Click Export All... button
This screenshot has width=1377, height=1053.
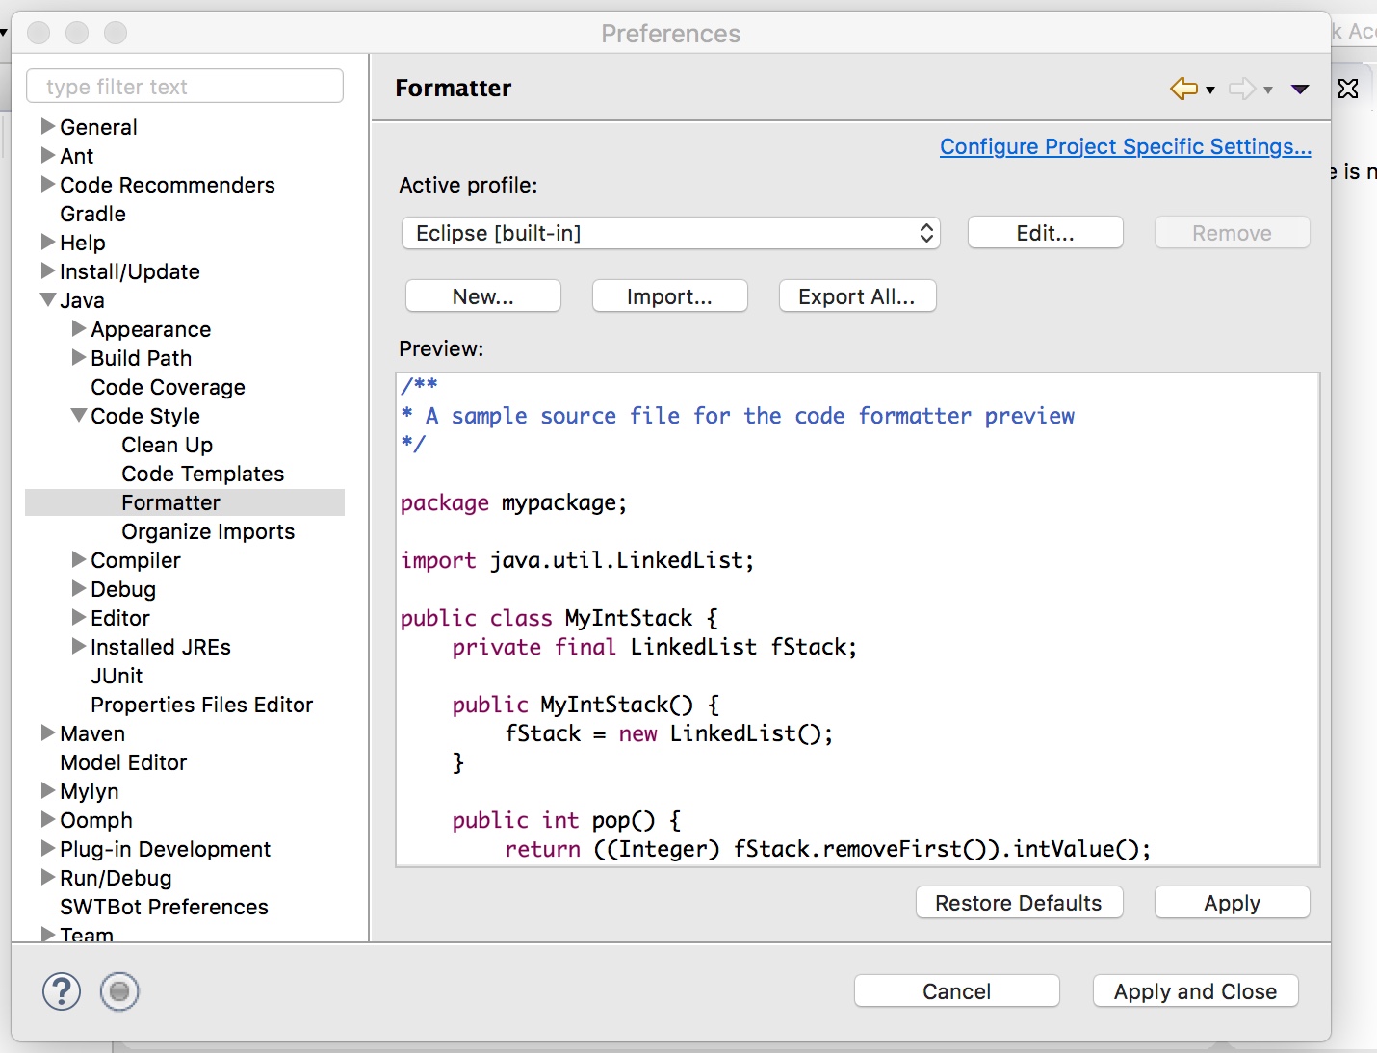click(x=856, y=296)
